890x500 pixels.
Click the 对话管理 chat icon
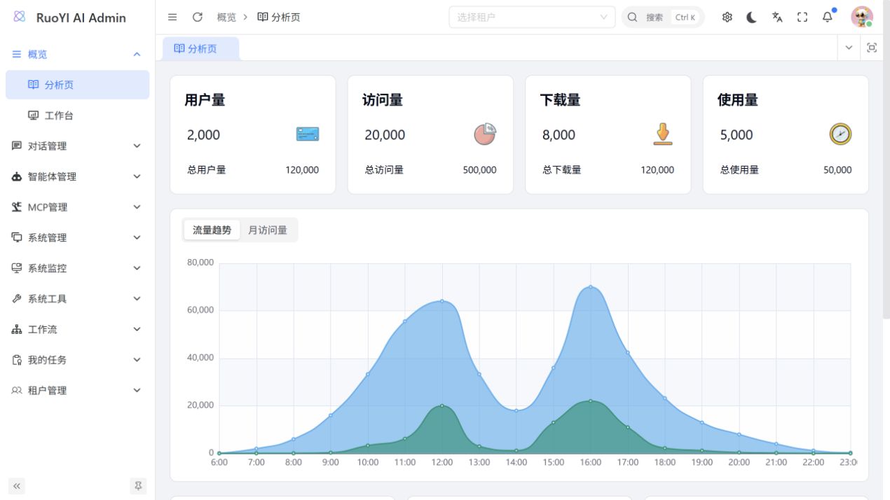click(x=17, y=146)
